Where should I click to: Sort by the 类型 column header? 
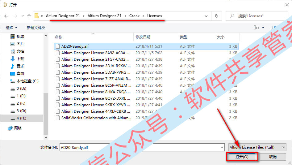tap(196, 37)
